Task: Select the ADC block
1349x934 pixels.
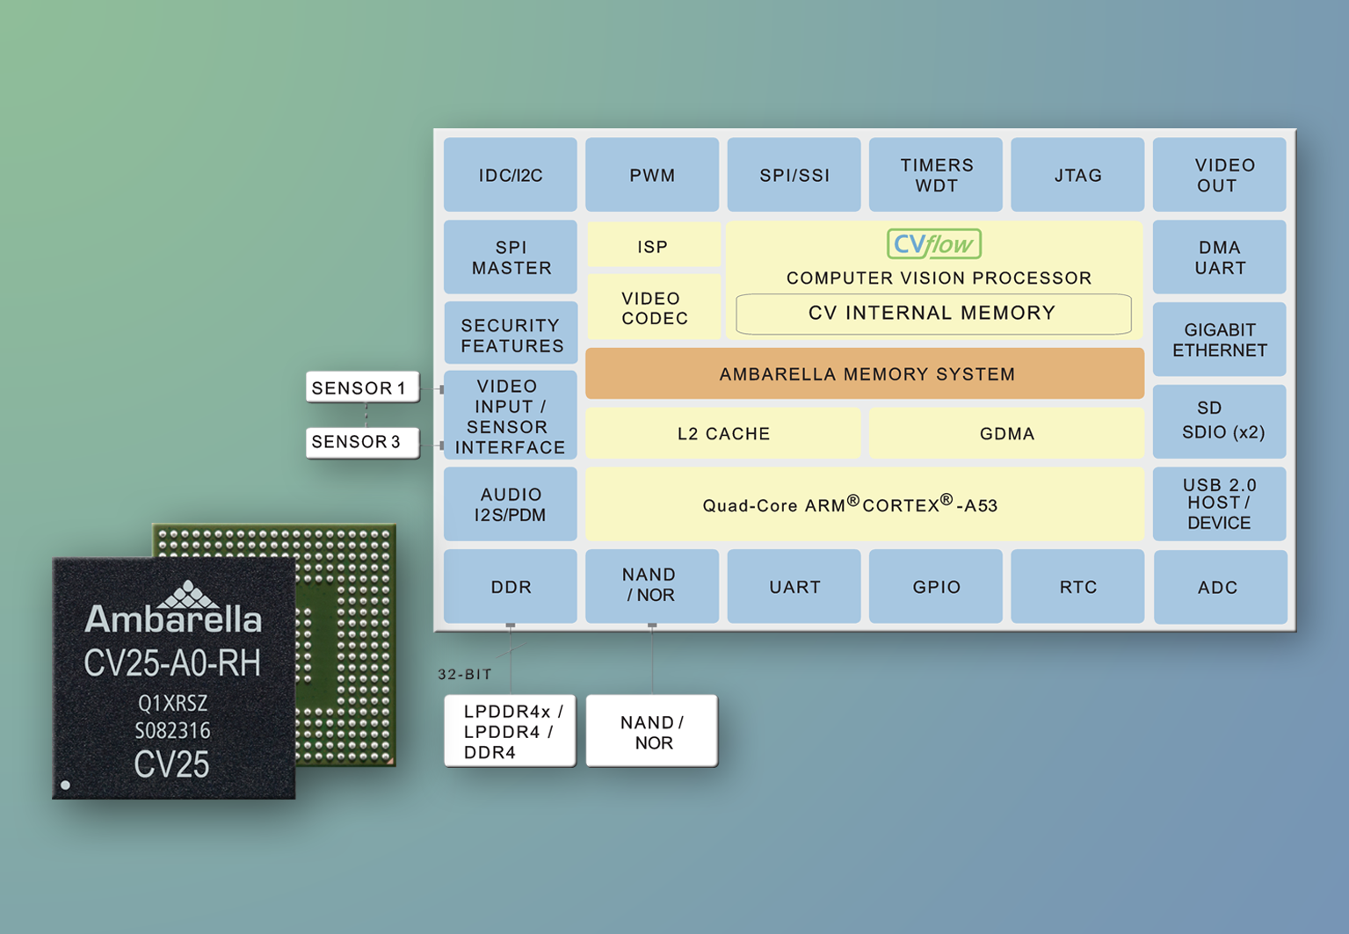Action: [1220, 587]
